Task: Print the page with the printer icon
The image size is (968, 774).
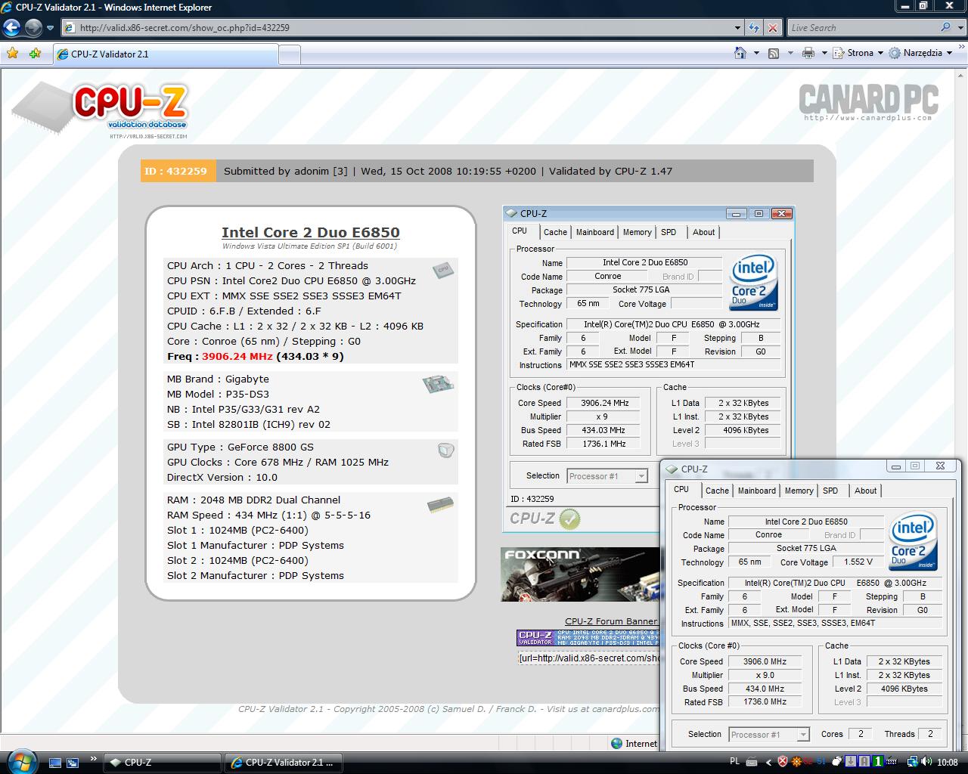Action: pyautogui.click(x=808, y=53)
